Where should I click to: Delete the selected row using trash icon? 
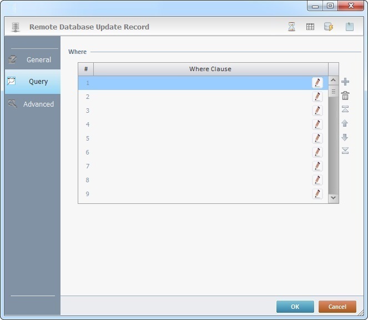pyautogui.click(x=345, y=96)
